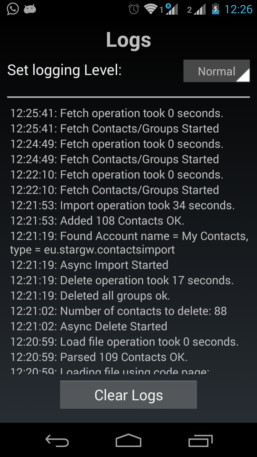Tap the 'Set logging Level:' label
257x457 pixels.
coord(65,70)
